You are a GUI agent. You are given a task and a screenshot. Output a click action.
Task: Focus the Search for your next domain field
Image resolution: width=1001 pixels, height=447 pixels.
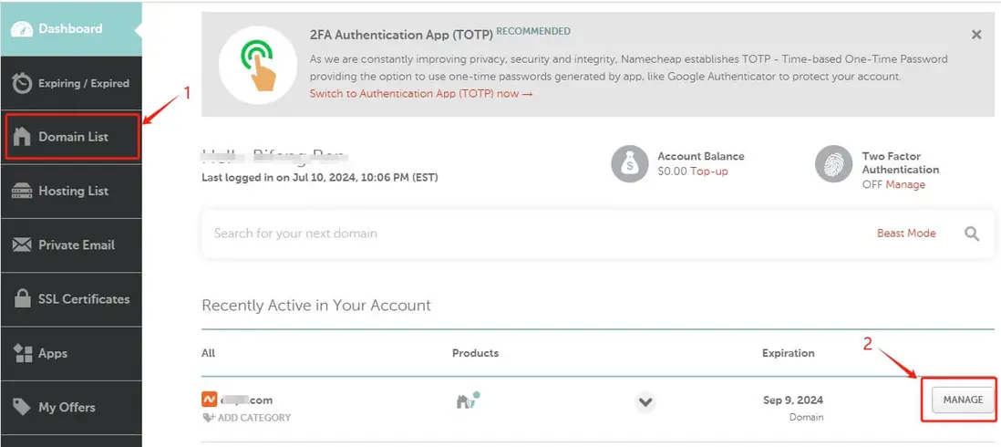click(529, 234)
